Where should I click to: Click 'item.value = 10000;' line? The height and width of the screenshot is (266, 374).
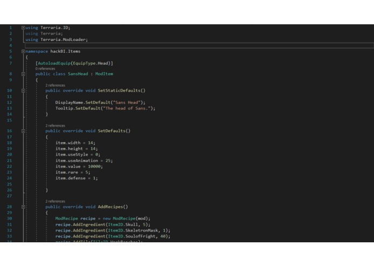point(79,166)
